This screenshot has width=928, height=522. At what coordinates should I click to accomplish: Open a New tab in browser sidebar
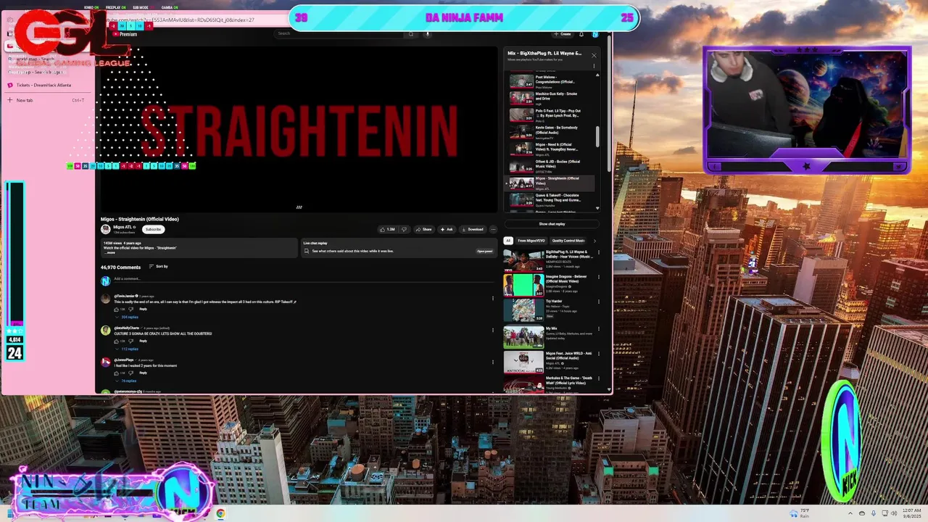tap(47, 100)
